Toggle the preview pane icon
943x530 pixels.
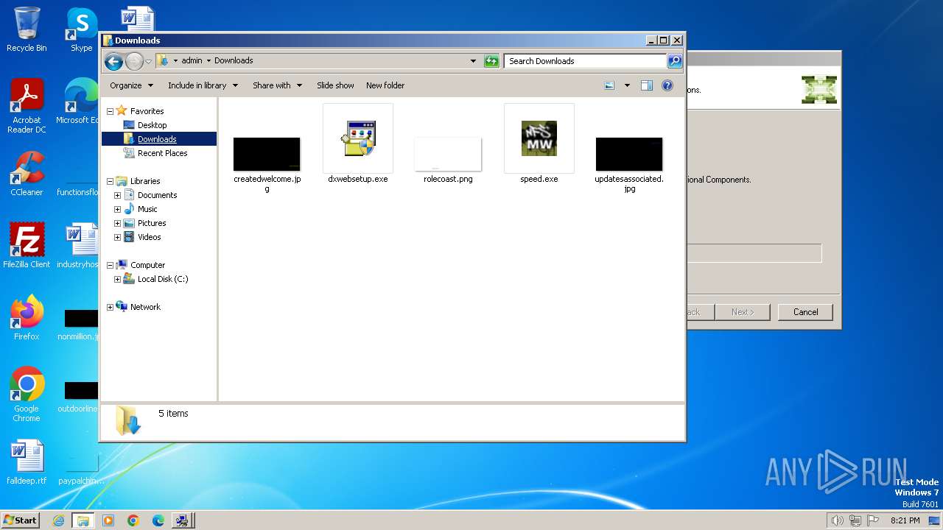pyautogui.click(x=646, y=85)
